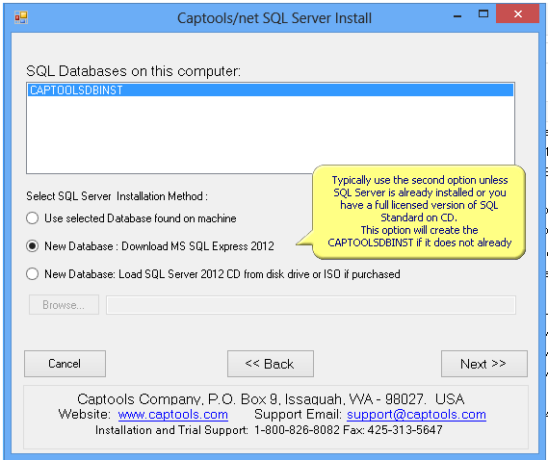The width and height of the screenshot is (548, 460).
Task: Click the disabled Browse... button
Action: (64, 305)
